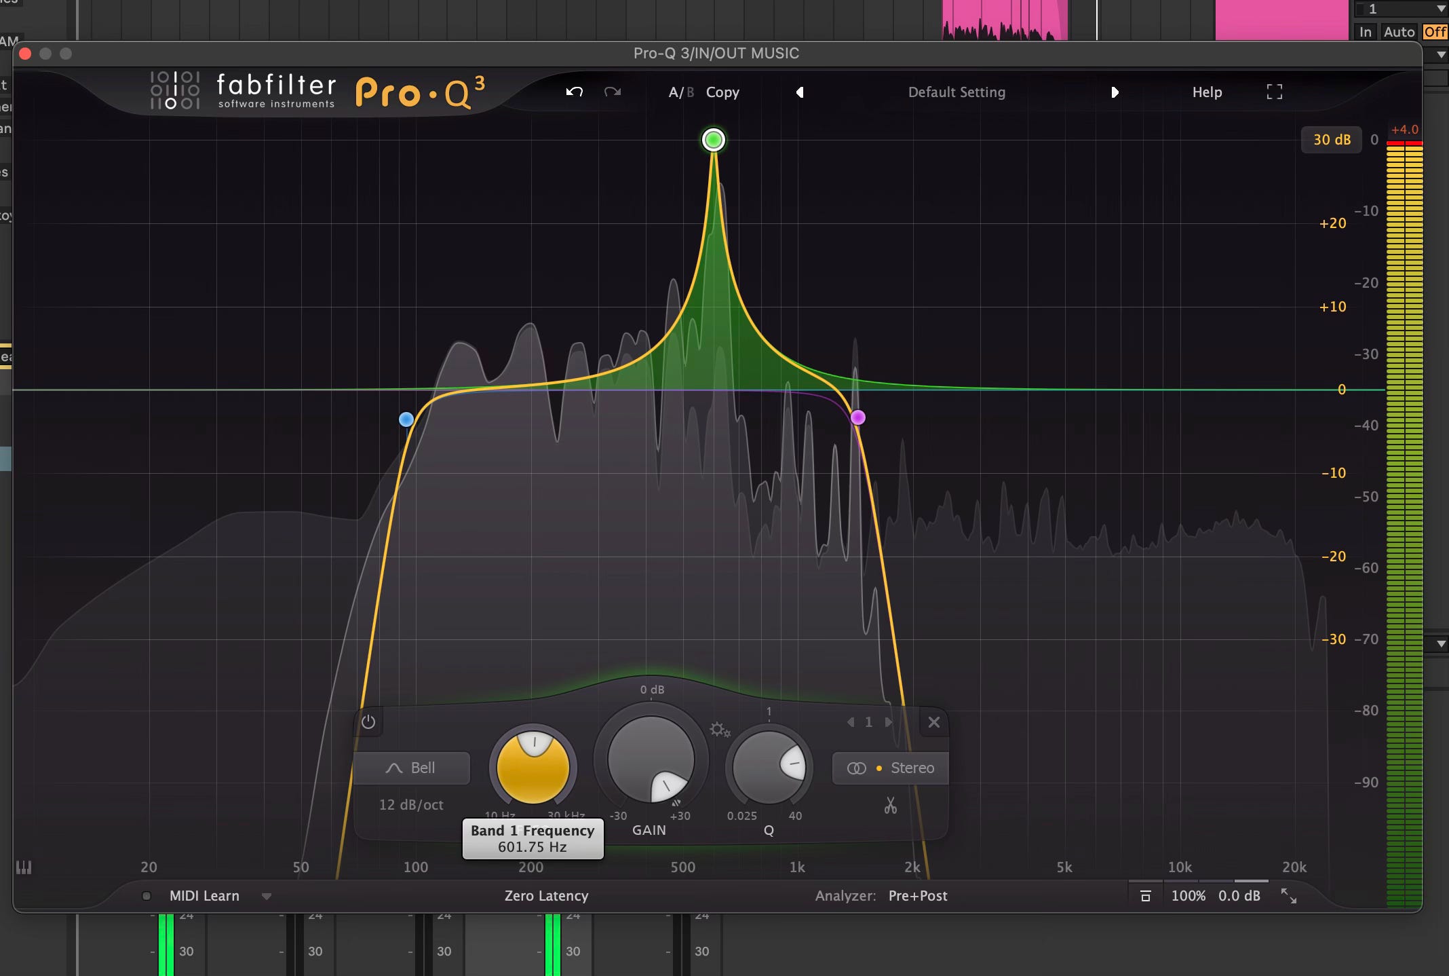1449x976 pixels.
Task: Load next preset with right arrow
Action: click(x=1115, y=92)
